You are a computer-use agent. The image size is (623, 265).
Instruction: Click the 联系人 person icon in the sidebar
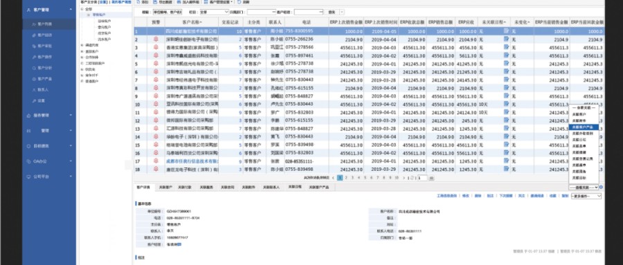(x=34, y=90)
